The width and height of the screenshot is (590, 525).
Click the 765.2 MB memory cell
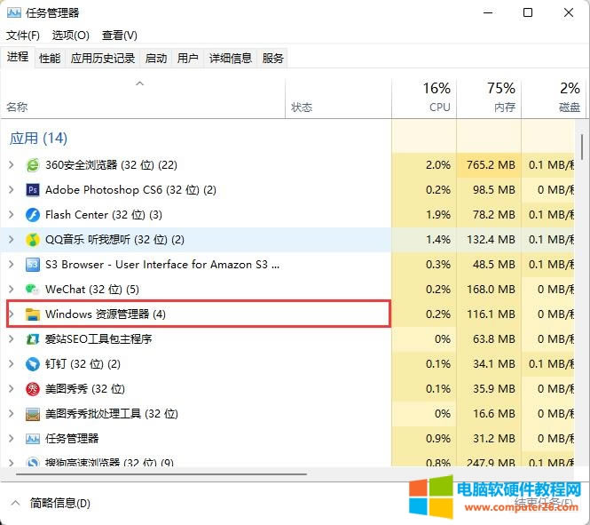coord(491,165)
